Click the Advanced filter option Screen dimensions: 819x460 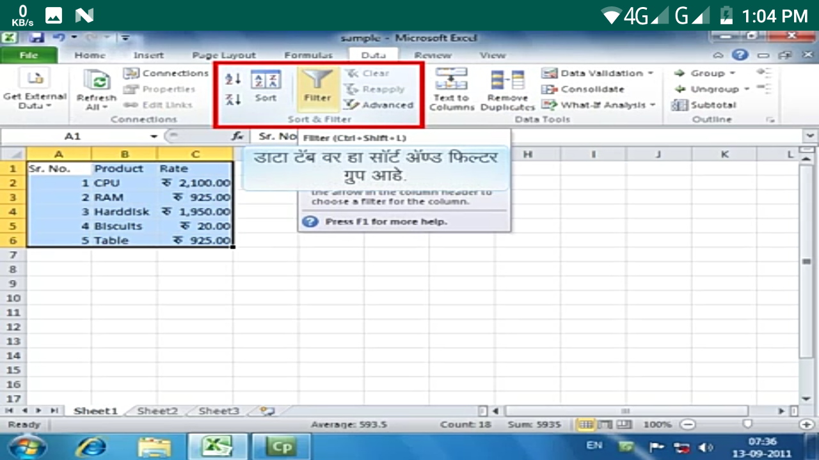click(379, 105)
